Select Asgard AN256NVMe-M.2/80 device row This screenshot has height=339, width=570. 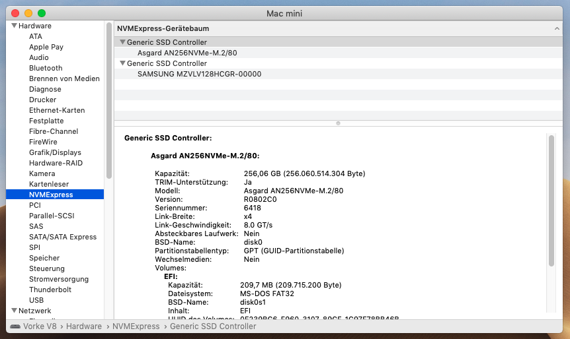coord(338,53)
